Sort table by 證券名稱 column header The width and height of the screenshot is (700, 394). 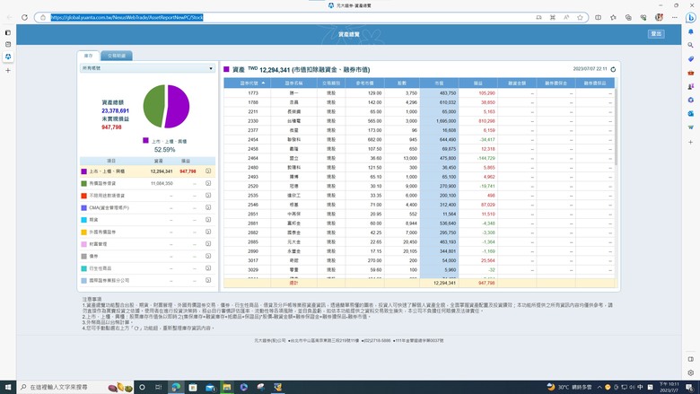pos(293,83)
